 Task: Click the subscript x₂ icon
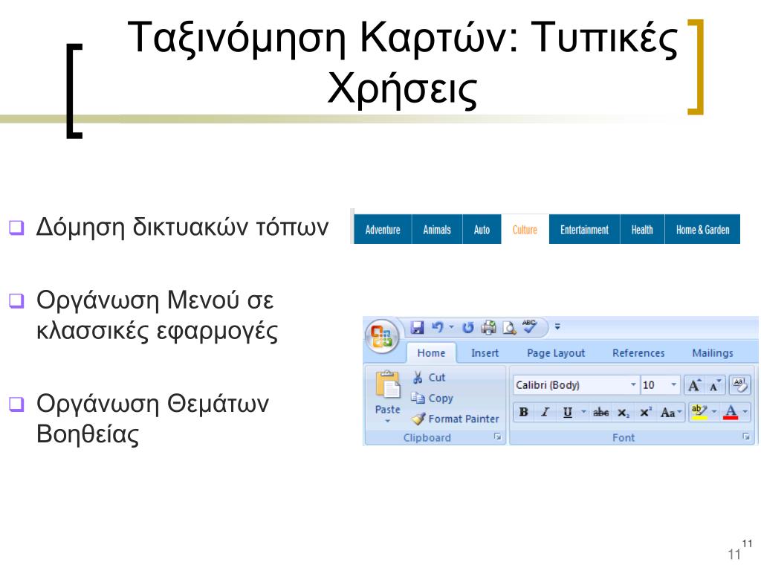(x=624, y=413)
